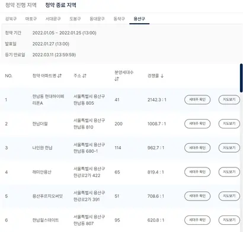Click 세대주 확인 for 한남힐스테이트
The height and width of the screenshot is (232, 243).
(x=197, y=220)
